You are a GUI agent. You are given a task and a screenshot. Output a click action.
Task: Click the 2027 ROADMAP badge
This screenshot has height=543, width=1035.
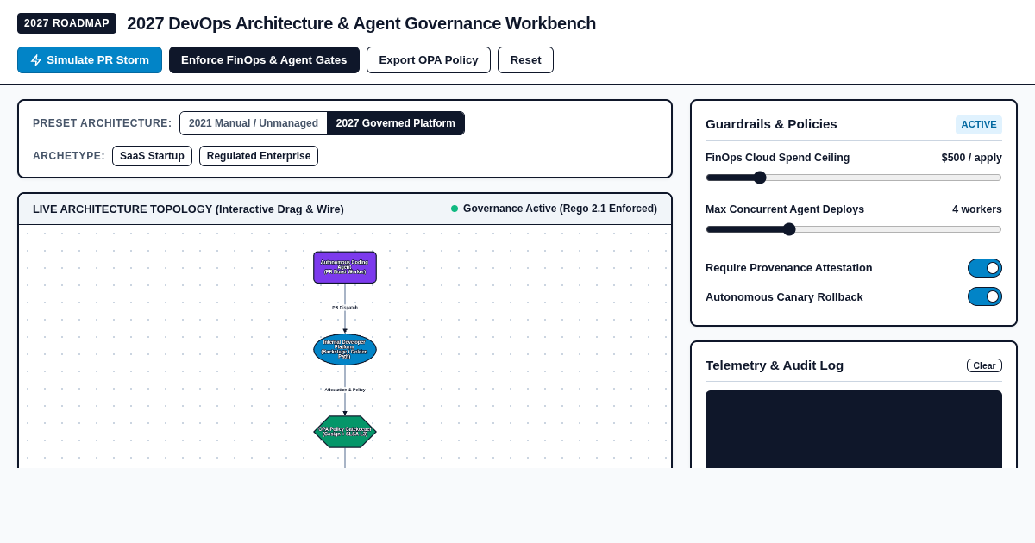click(66, 23)
